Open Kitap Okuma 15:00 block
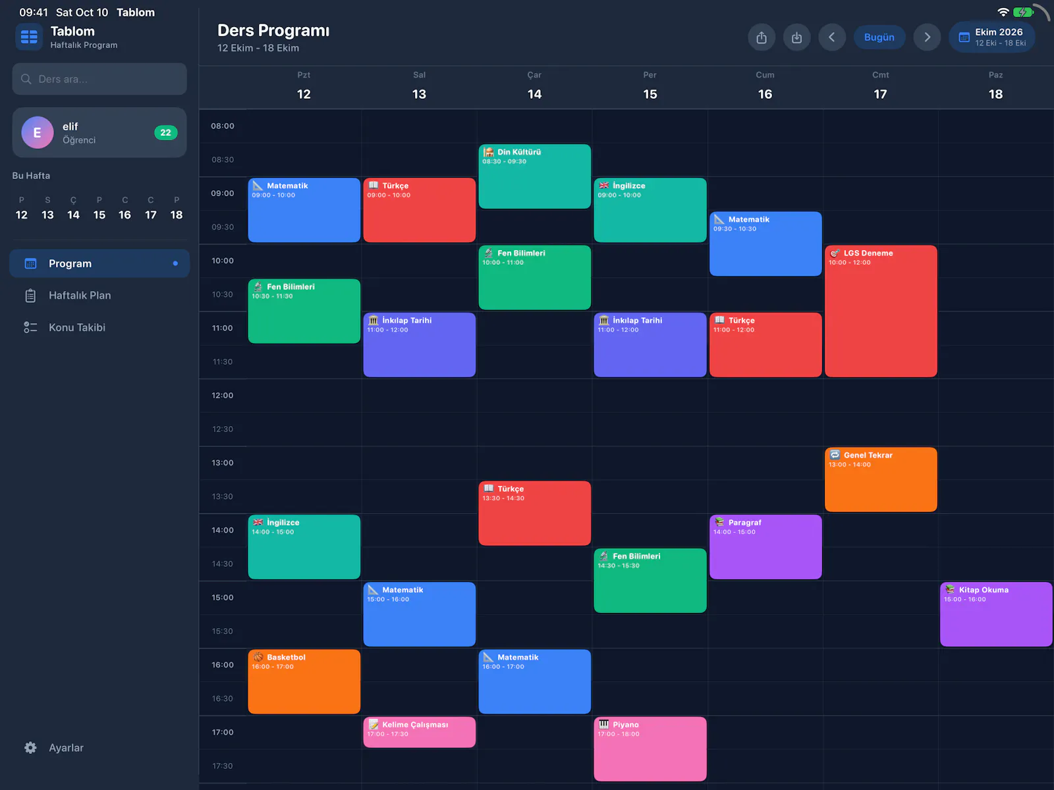Screen dimensions: 1054x790 click(996, 614)
